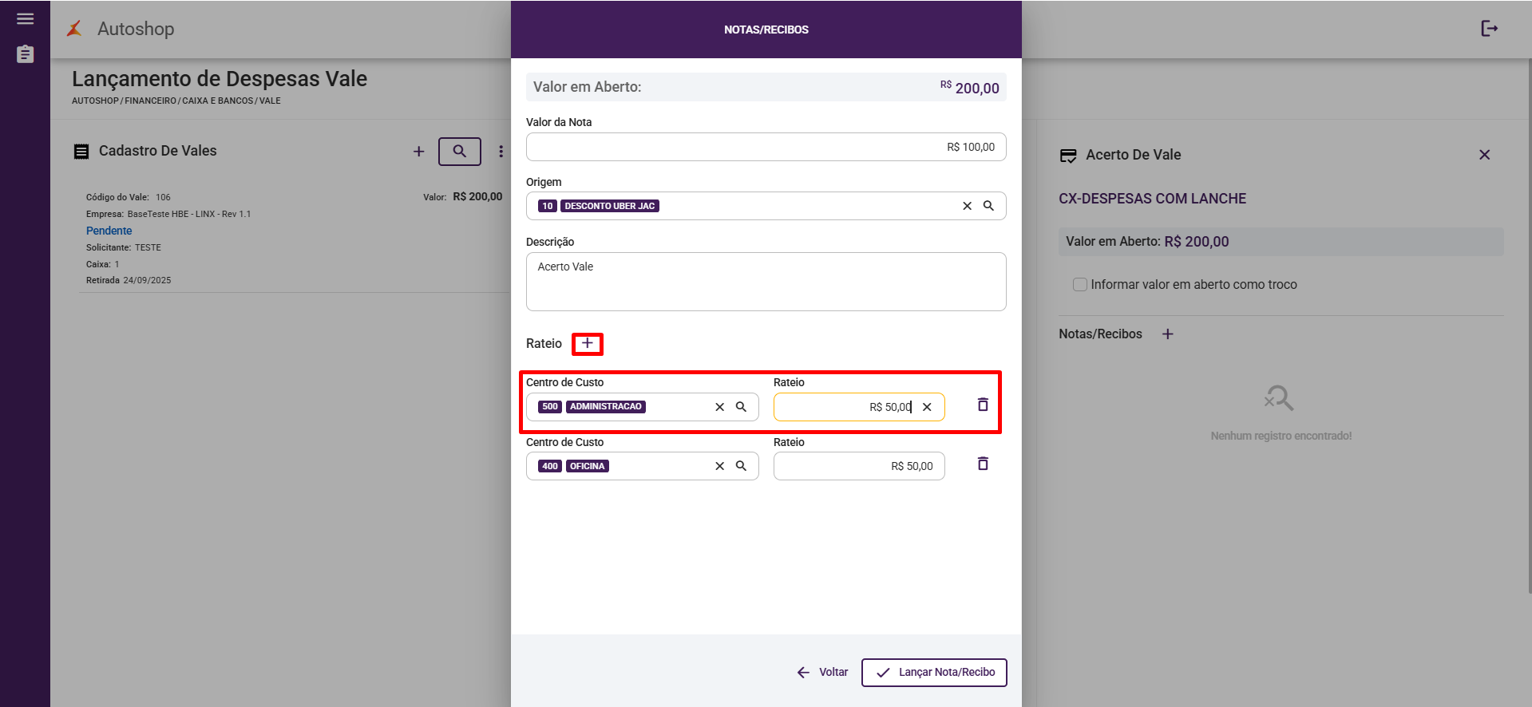Image resolution: width=1532 pixels, height=707 pixels.
Task: Search the Origem field lookup
Action: coord(988,206)
